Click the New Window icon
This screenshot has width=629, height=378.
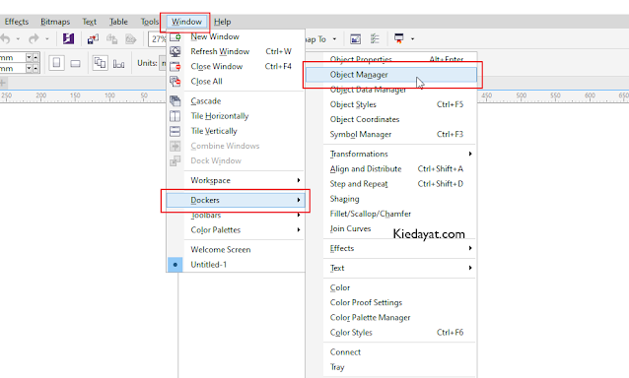click(x=175, y=36)
